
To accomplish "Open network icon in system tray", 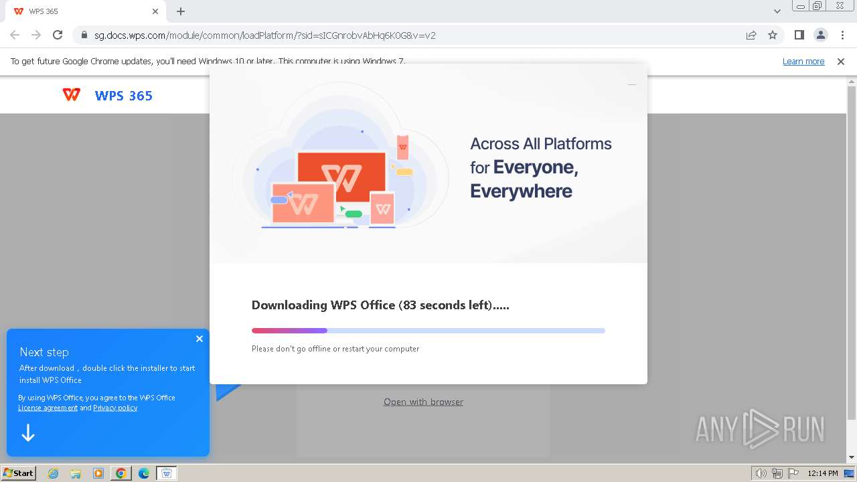I will (x=777, y=473).
